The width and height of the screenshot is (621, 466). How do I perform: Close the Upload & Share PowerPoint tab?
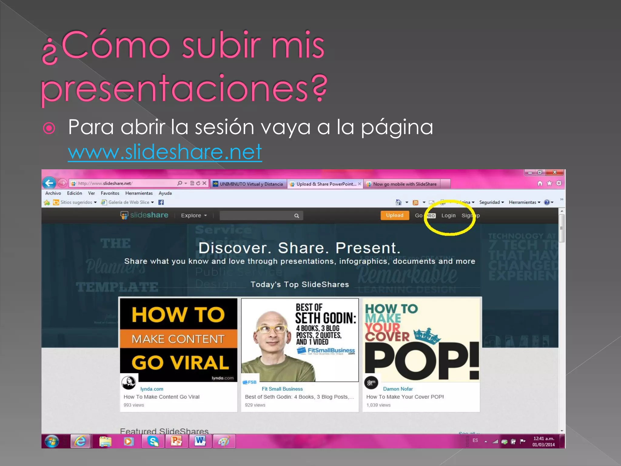pos(359,184)
